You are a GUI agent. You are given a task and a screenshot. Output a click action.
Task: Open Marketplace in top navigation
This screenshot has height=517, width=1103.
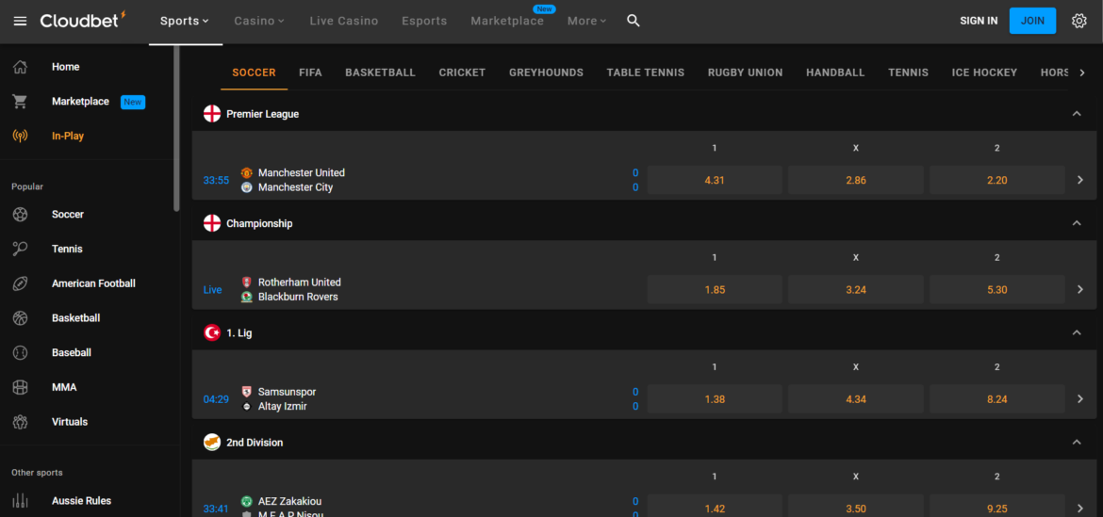tap(507, 21)
